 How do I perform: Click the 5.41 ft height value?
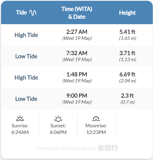point(127,32)
